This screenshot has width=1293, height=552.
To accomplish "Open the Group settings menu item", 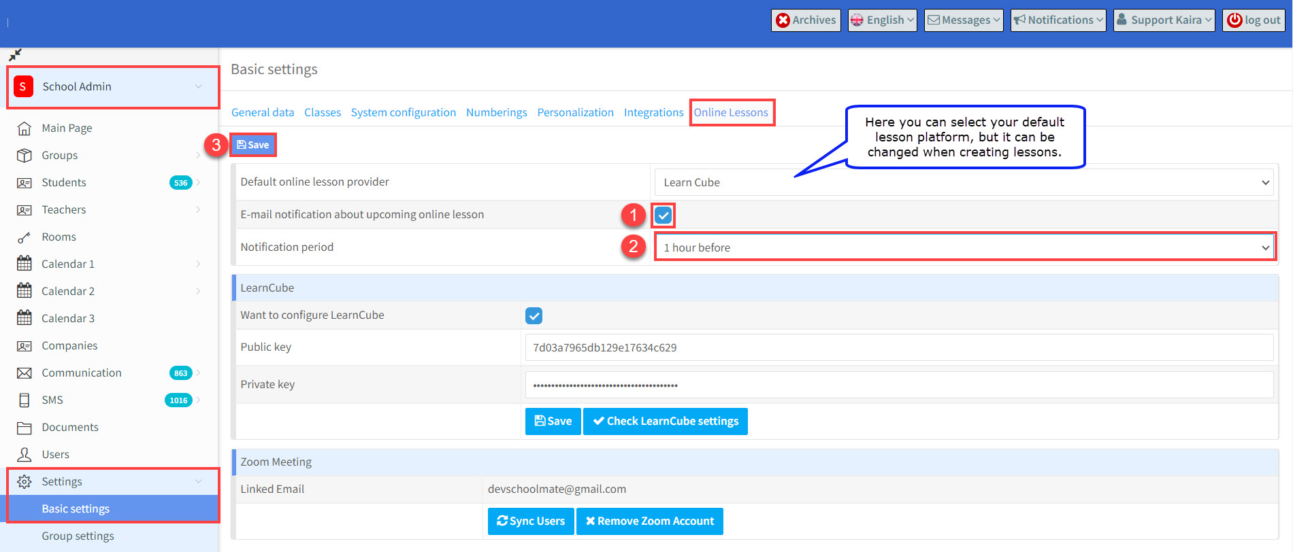I will tap(78, 536).
